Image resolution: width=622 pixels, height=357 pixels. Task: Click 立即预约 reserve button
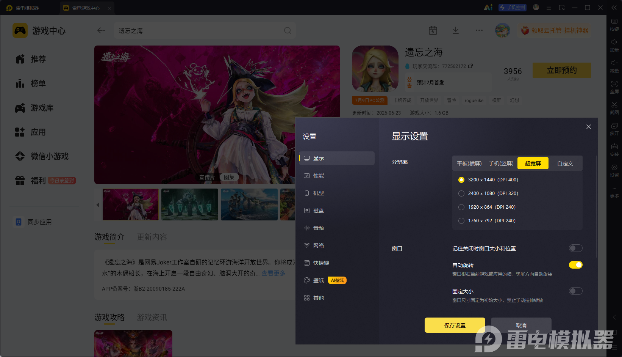click(562, 70)
